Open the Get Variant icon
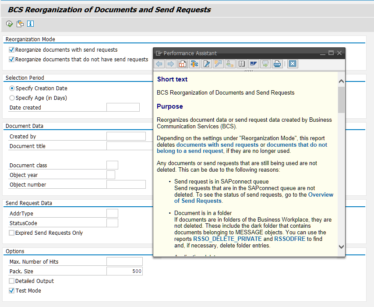This screenshot has width=374, height=307. [x=20, y=24]
